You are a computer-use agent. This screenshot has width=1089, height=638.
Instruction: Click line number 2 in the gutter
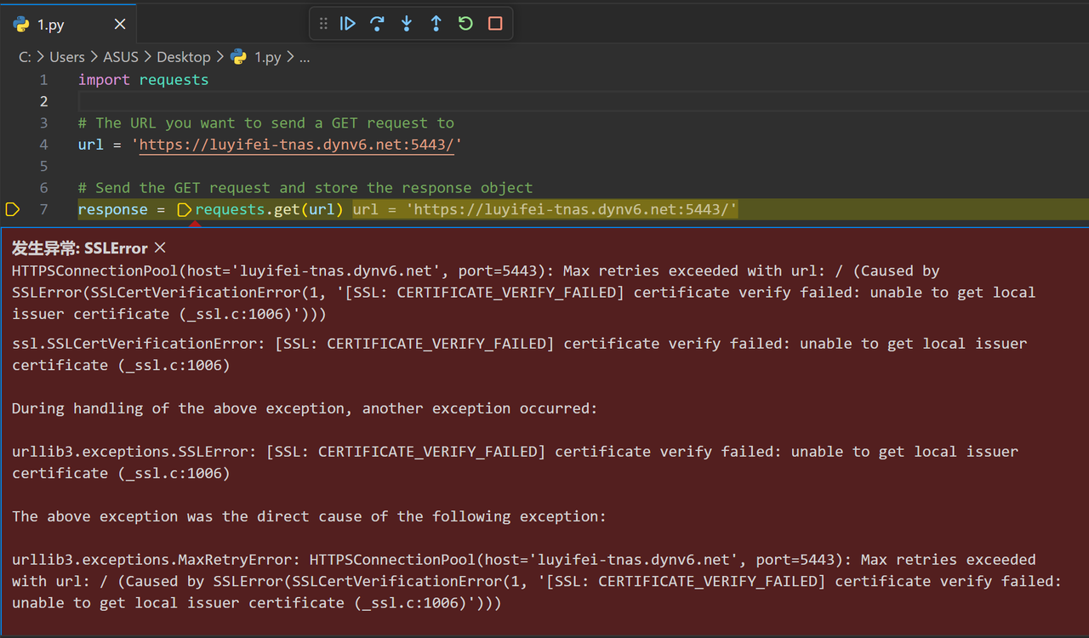(x=43, y=101)
